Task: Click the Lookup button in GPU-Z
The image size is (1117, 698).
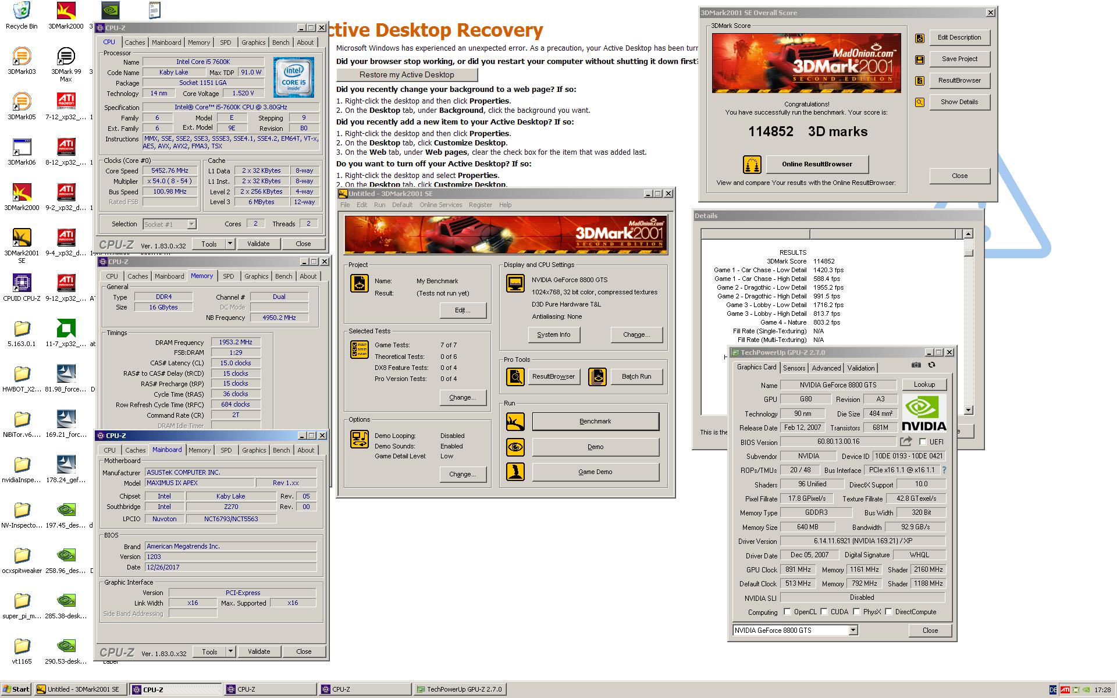Action: coord(924,385)
